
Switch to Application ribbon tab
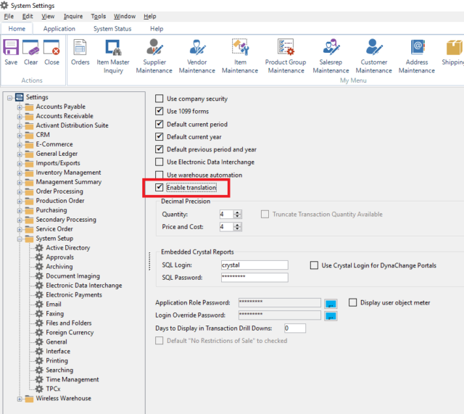[x=59, y=29]
